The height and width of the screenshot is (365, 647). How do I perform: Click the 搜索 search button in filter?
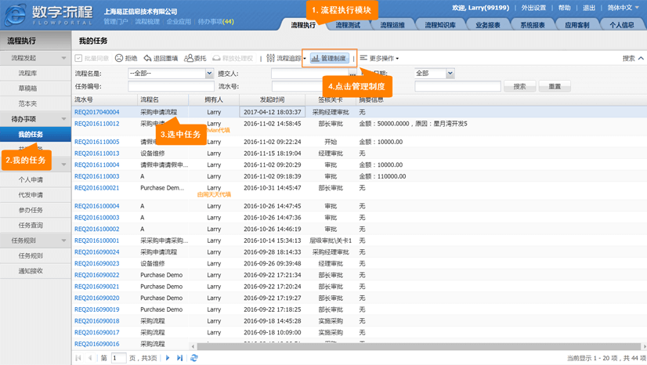click(519, 86)
